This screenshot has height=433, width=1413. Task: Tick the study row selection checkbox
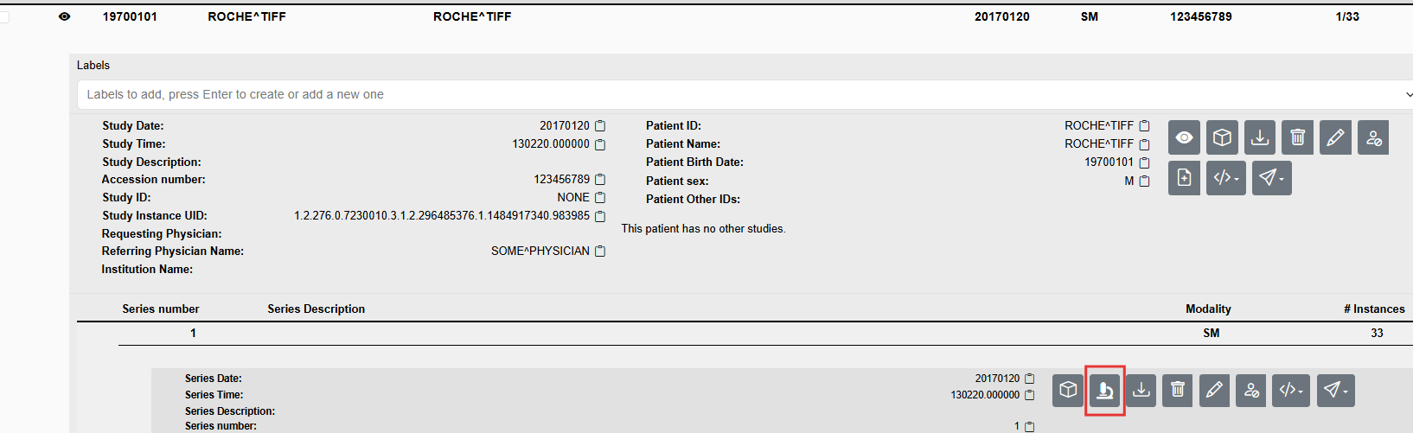click(x=3, y=16)
